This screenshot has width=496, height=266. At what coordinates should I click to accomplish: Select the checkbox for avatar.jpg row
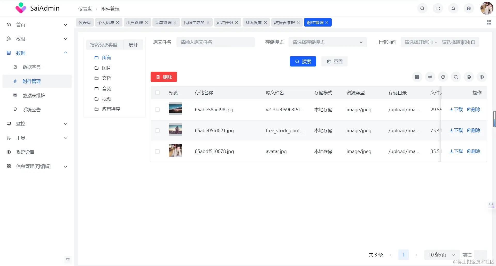pyautogui.click(x=157, y=152)
